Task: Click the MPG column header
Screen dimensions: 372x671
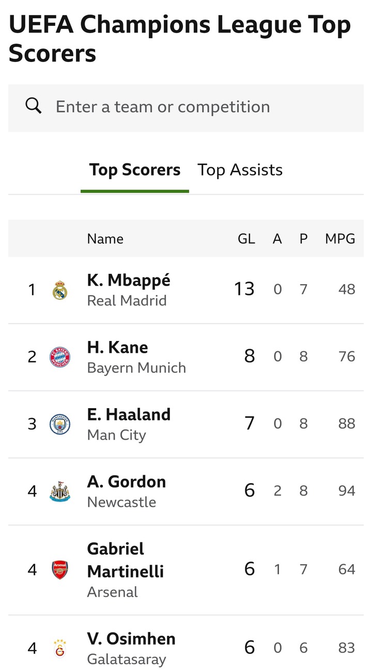Action: tap(340, 239)
